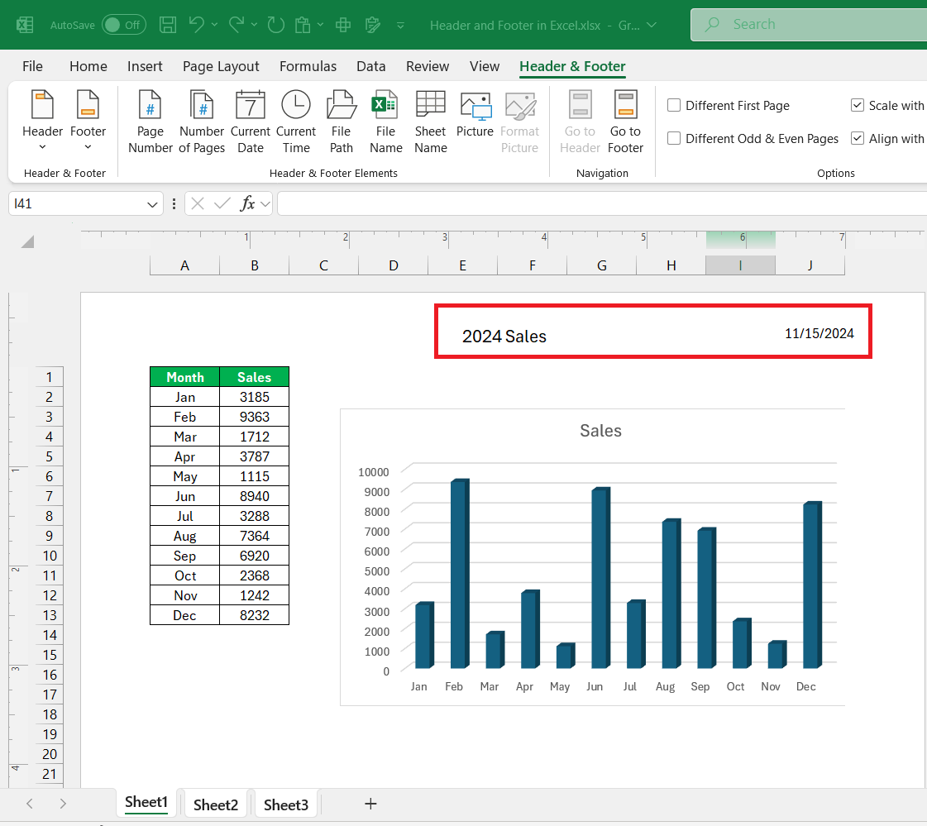
Task: Enable Different First Page checkbox
Action: pos(673,105)
